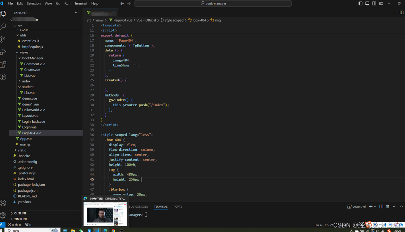Collapse the utils folder
Screen dimensions: 405x232
pyautogui.click(x=17, y=35)
